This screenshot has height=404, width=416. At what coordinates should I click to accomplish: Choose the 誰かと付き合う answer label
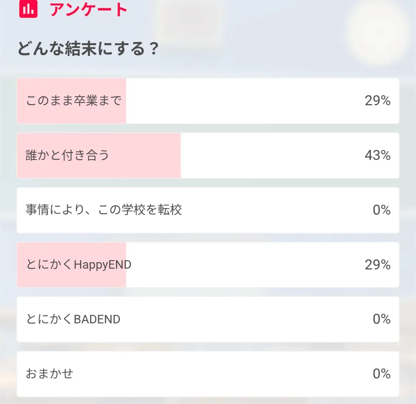[x=68, y=155]
